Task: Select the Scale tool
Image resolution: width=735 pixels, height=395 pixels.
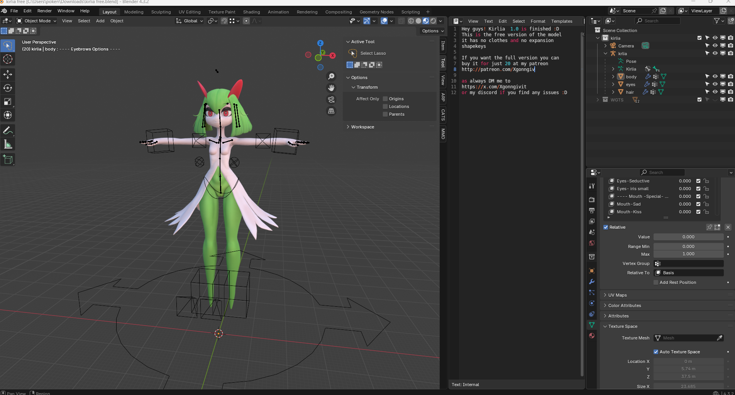Action: [x=8, y=101]
